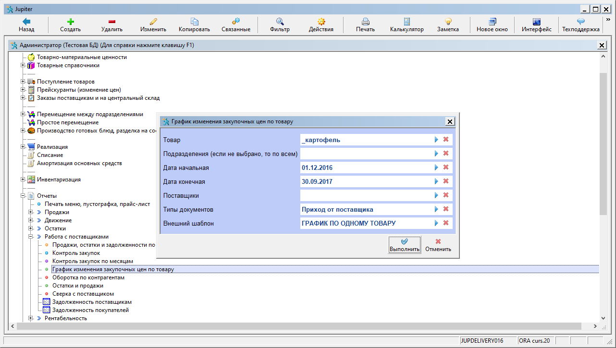616x348 pixels.
Task: Clear the Внешний шаблон value
Action: click(x=446, y=223)
